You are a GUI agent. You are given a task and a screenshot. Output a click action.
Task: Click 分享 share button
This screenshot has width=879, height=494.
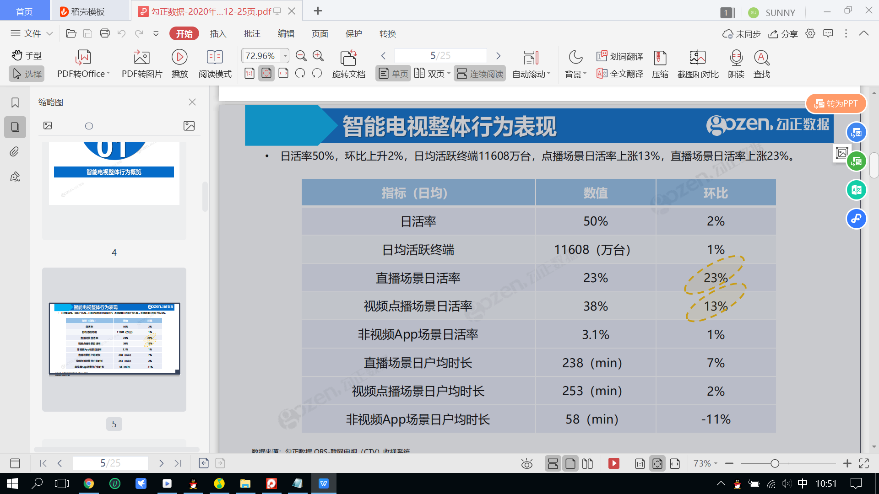pos(783,33)
